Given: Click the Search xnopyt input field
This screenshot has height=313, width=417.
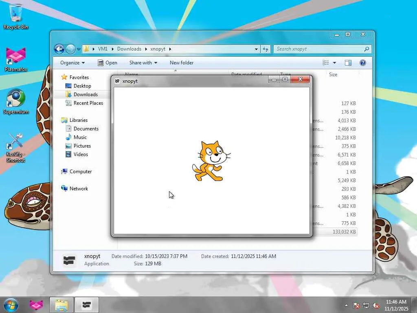Looking at the screenshot, I should (x=318, y=49).
